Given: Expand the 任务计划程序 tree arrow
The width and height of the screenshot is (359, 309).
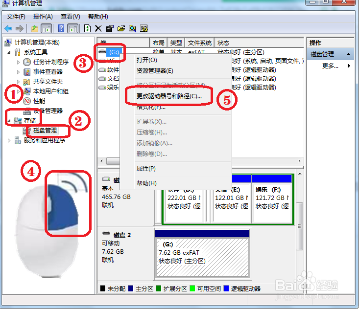Looking at the screenshot, I should pos(18,62).
